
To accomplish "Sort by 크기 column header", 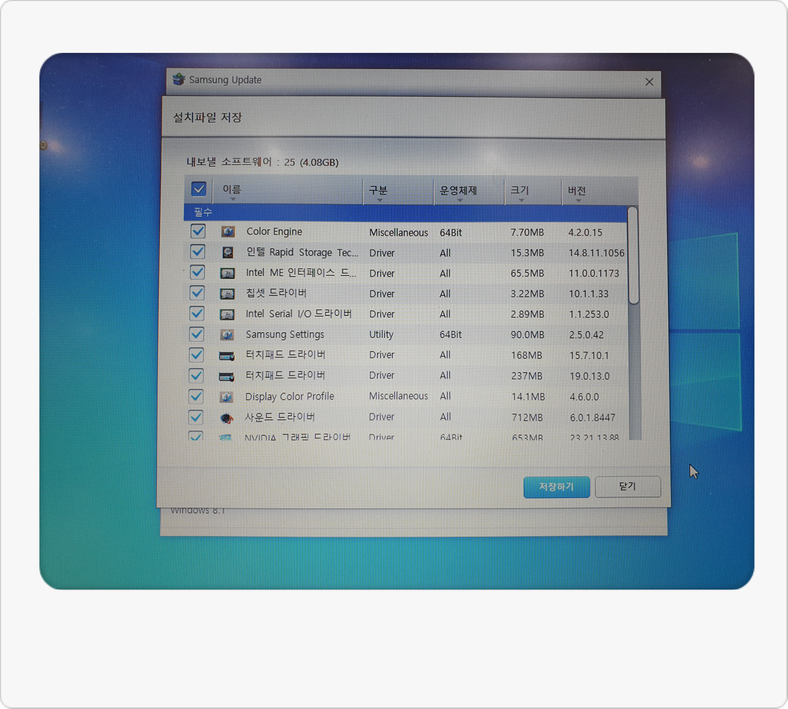I will tap(533, 191).
